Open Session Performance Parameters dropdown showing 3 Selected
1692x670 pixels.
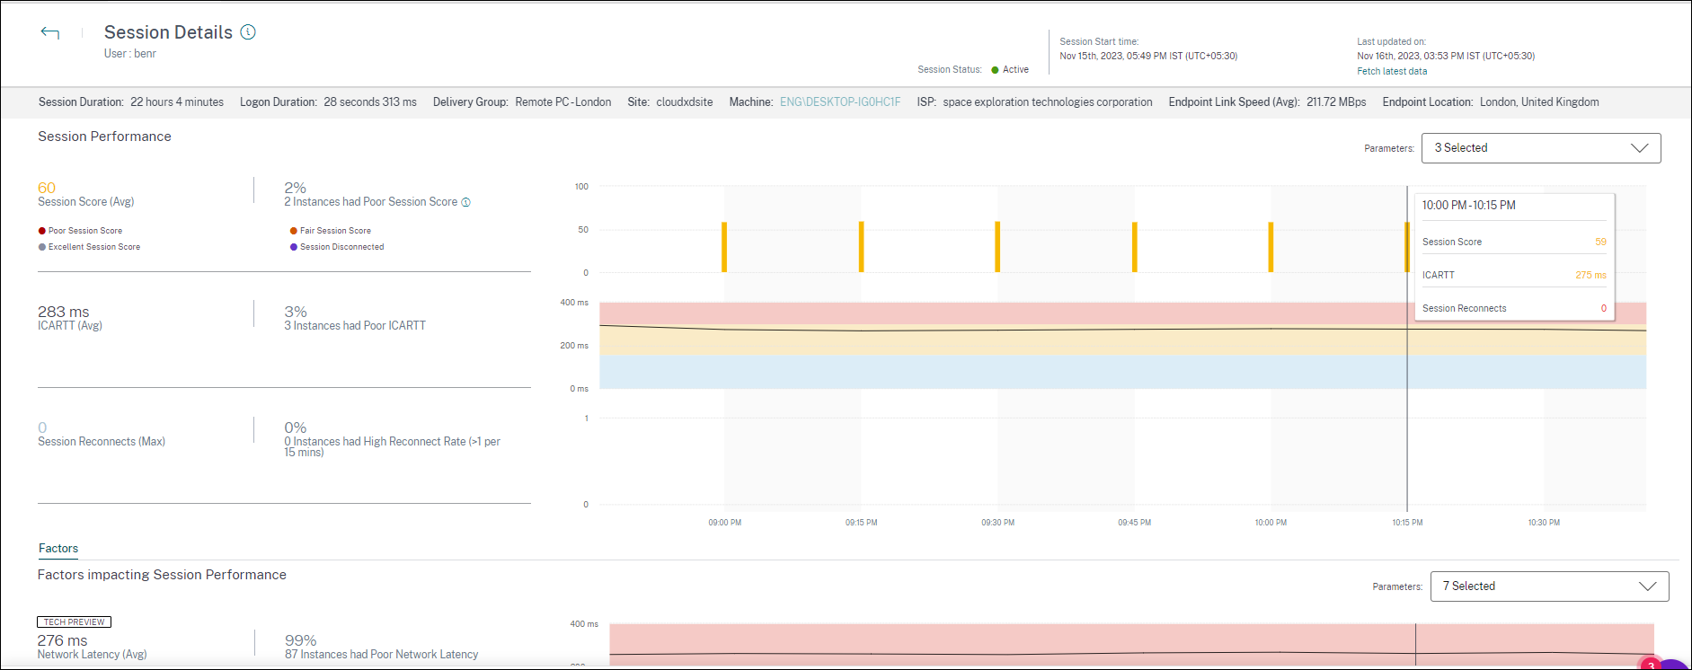[x=1540, y=148]
